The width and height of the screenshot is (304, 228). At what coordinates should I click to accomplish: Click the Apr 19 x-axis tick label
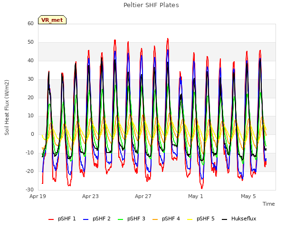click(38, 196)
